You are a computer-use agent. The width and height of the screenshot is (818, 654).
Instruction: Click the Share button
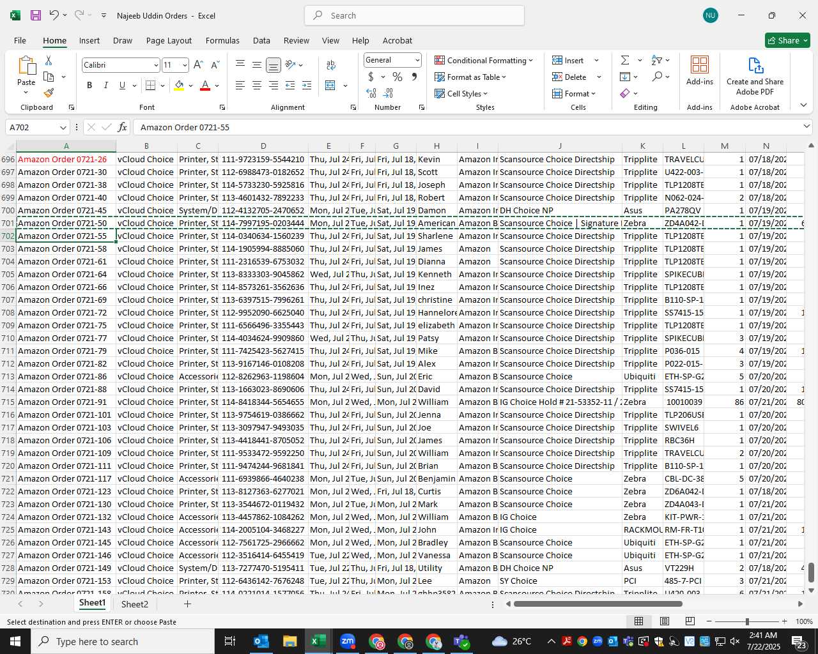787,40
